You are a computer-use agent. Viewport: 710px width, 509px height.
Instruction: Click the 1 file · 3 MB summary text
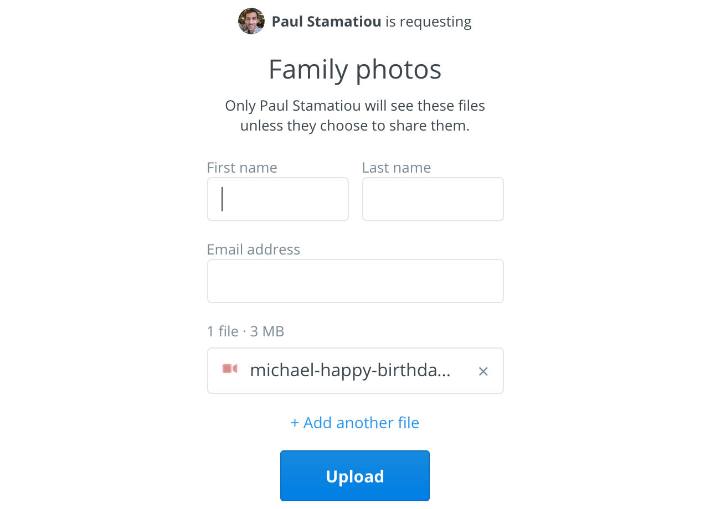click(x=245, y=331)
